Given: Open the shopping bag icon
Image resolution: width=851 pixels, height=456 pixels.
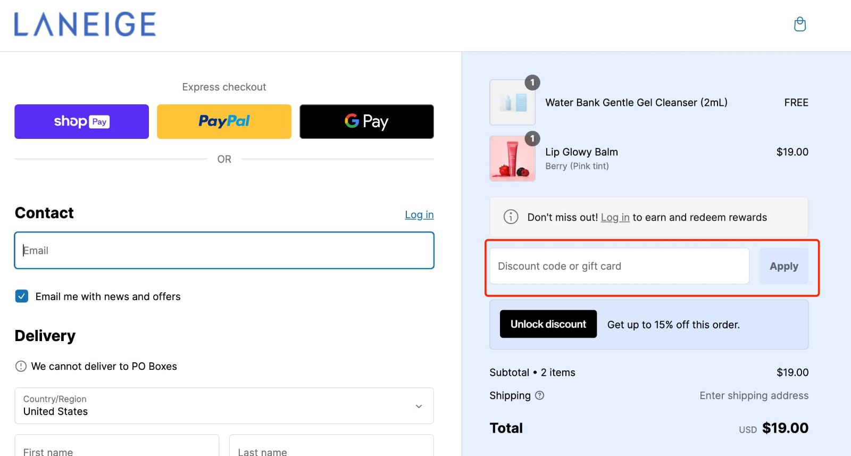Looking at the screenshot, I should point(800,24).
